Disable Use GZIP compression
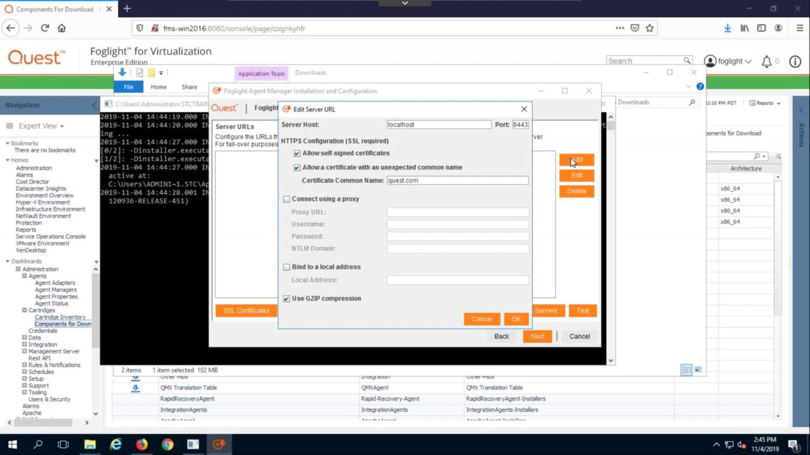810x455 pixels. (x=286, y=298)
